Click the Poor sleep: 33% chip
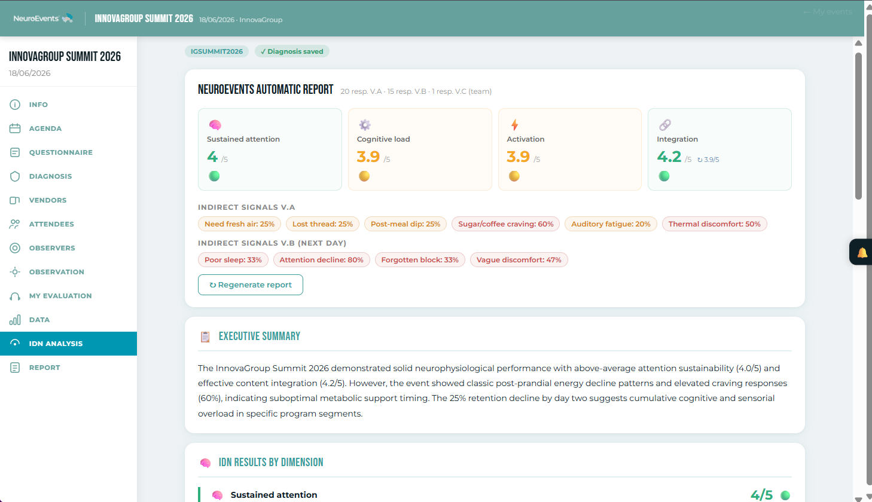Image resolution: width=872 pixels, height=502 pixels. click(x=233, y=260)
